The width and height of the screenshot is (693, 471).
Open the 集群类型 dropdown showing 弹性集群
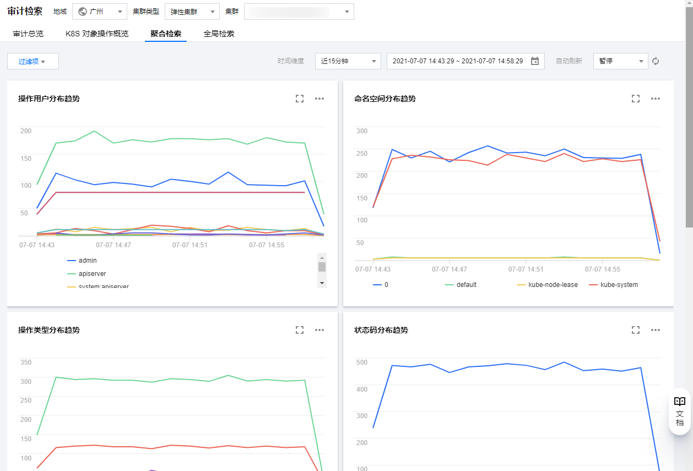[192, 12]
